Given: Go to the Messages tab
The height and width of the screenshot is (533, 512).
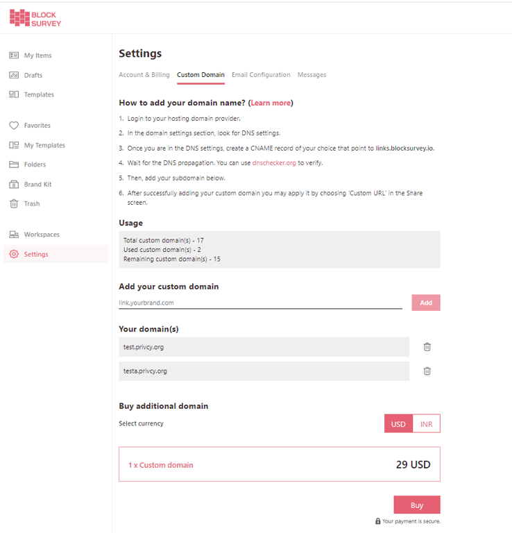Looking at the screenshot, I should pyautogui.click(x=312, y=75).
